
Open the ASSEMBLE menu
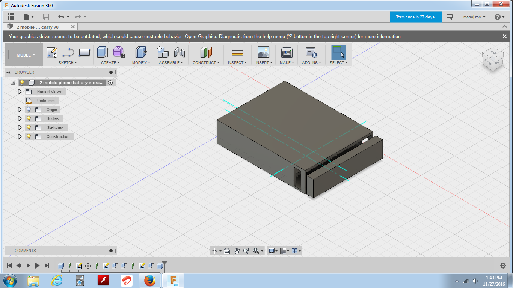click(x=171, y=63)
